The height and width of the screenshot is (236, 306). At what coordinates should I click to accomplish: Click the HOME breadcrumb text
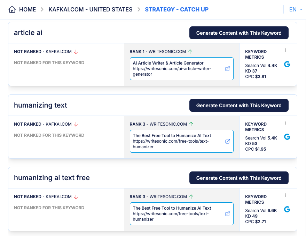[28, 9]
